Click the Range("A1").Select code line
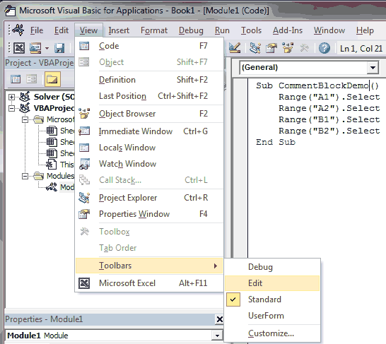This screenshot has width=386, height=344. [x=329, y=97]
